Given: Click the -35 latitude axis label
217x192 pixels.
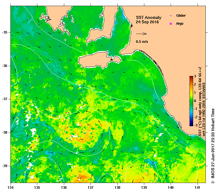Looking at the screenshot, I should pyautogui.click(x=5, y=32).
